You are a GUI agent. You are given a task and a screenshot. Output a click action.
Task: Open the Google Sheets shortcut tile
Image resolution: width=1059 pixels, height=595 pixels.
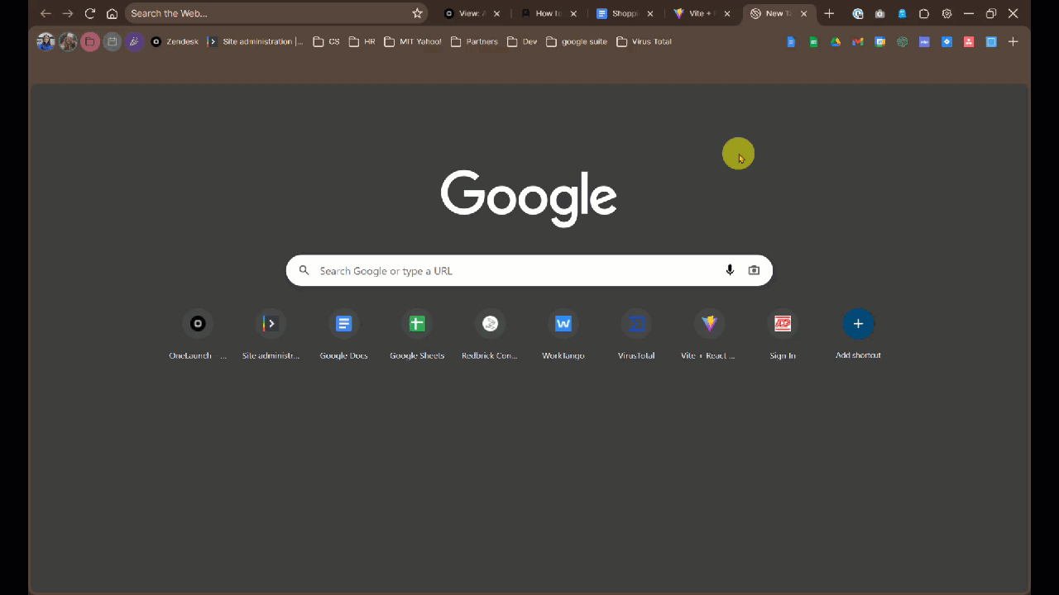click(x=417, y=333)
